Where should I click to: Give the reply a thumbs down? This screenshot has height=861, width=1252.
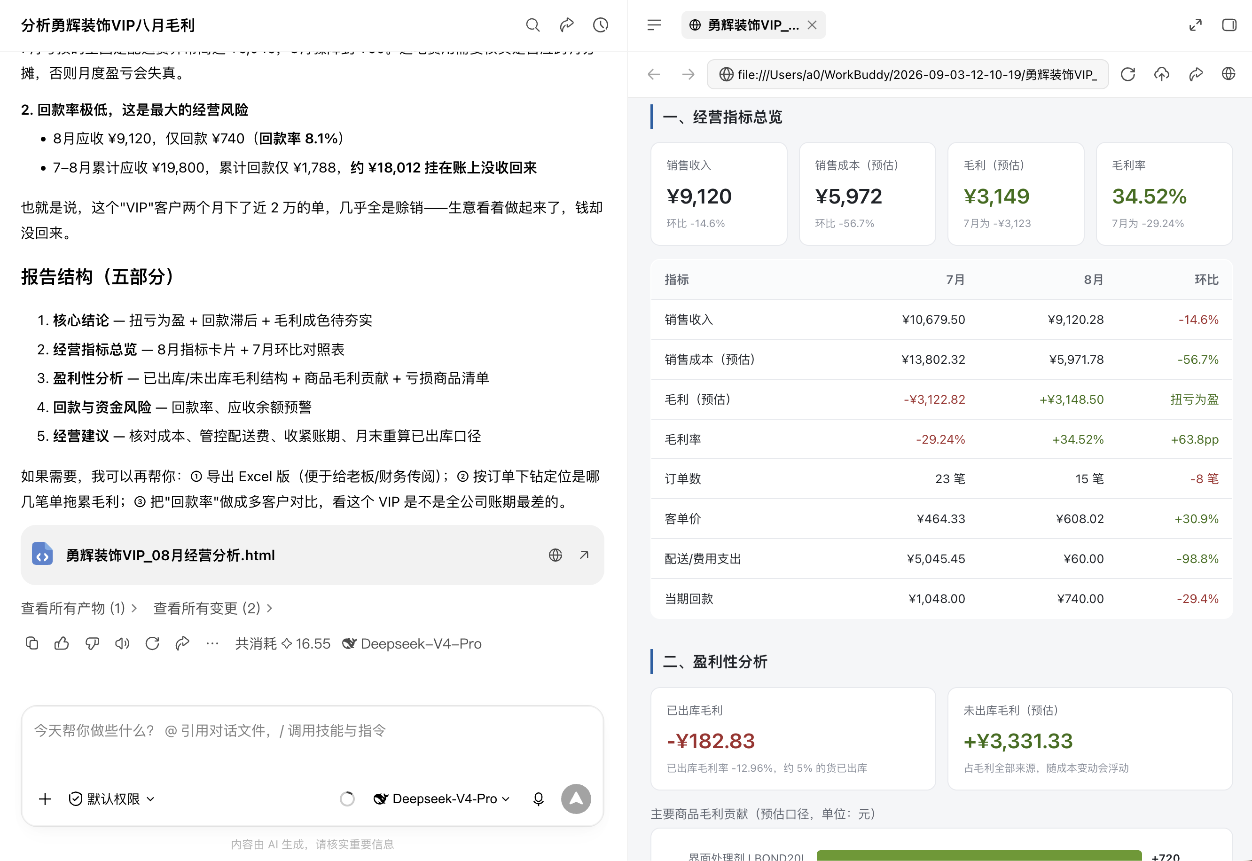click(x=92, y=643)
